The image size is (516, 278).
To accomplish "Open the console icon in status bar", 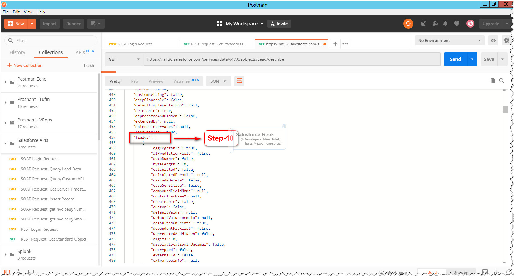I will point(31,272).
